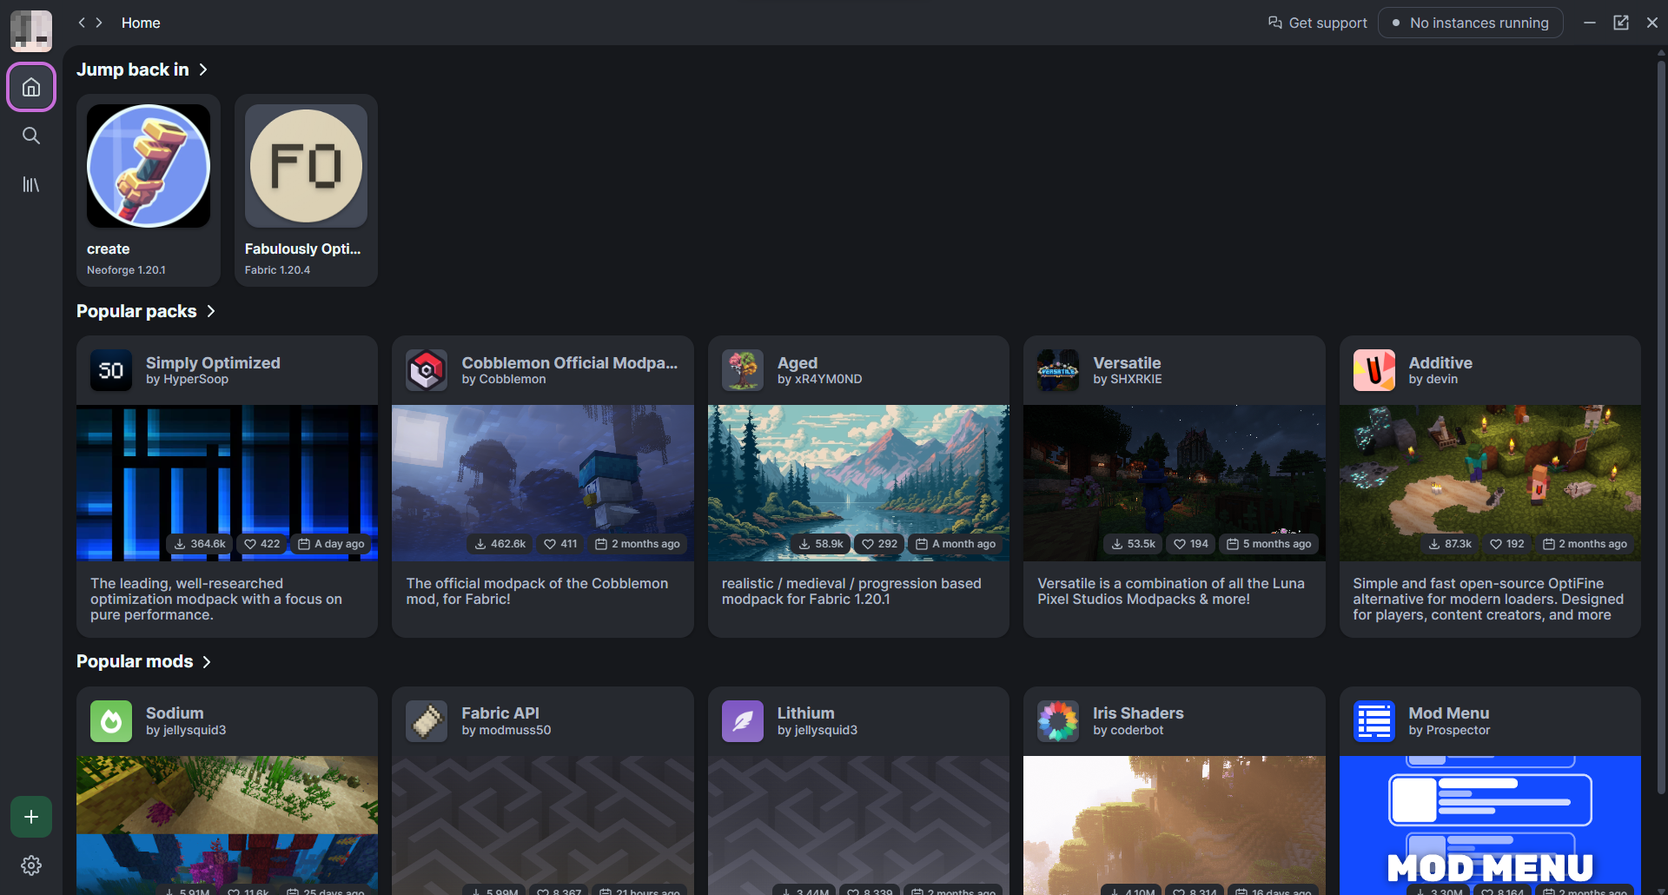
Task: Open the search/browse sidebar icon
Action: click(x=31, y=136)
